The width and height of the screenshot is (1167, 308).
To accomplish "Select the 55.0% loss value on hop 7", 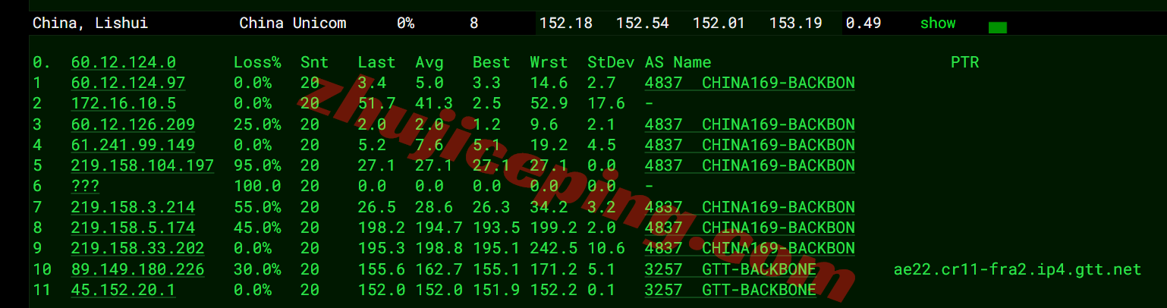I will coord(257,207).
